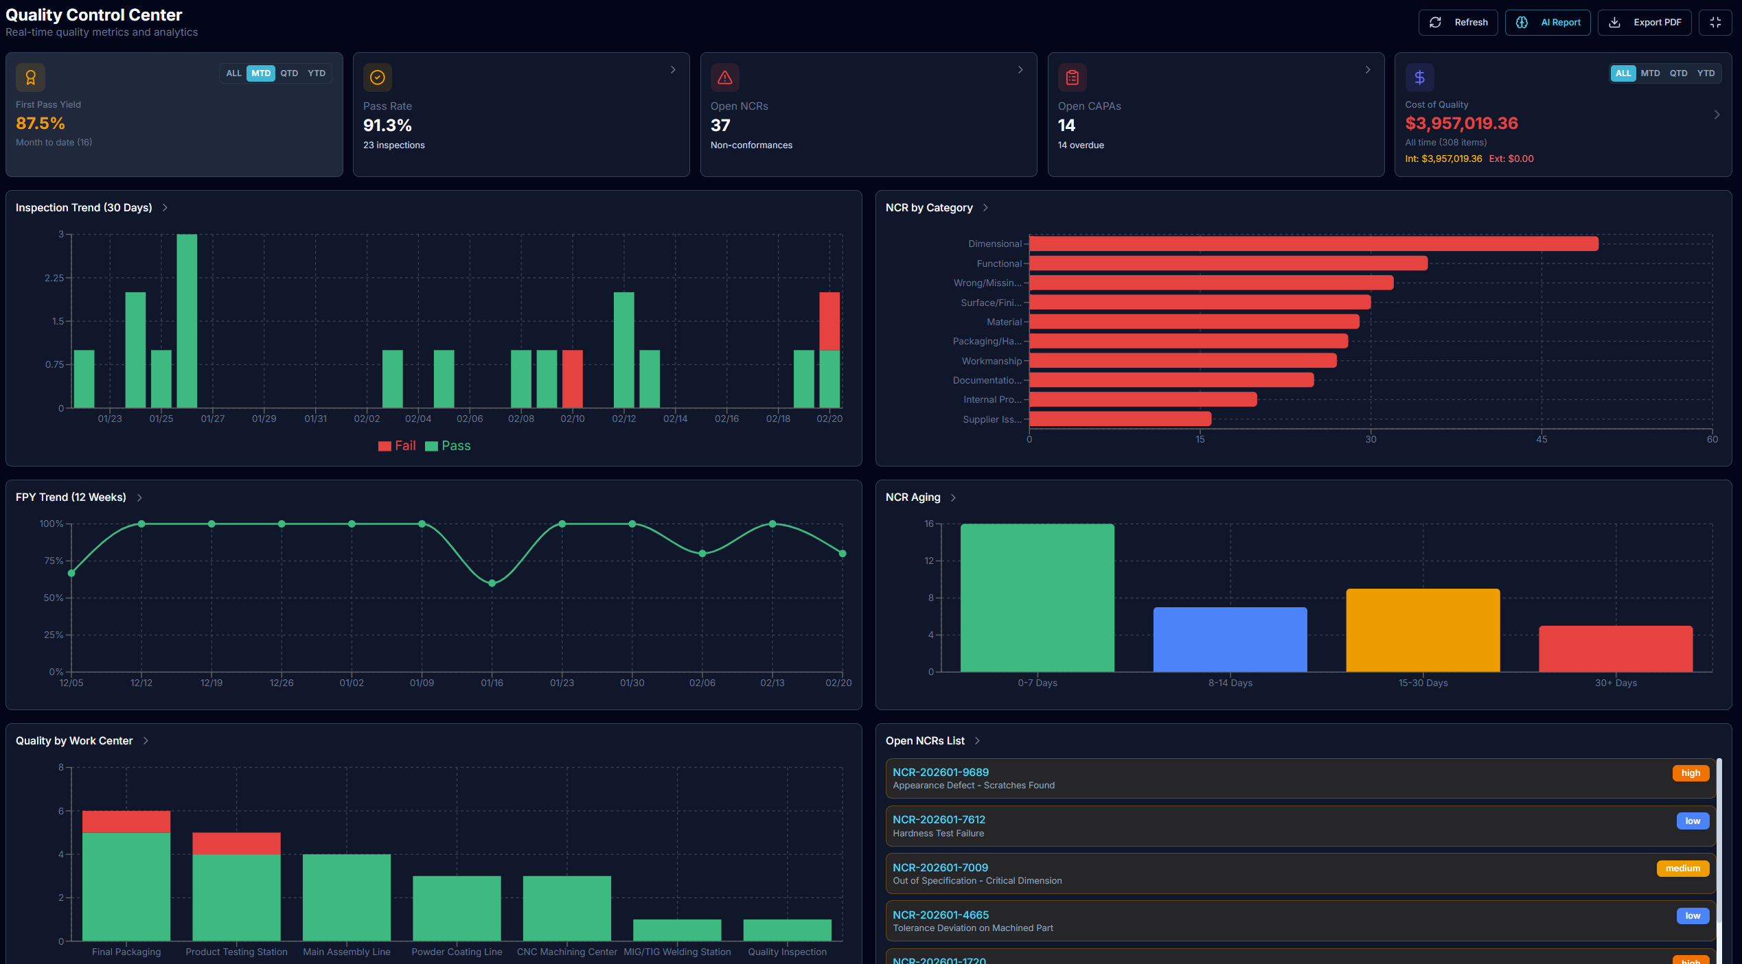Click the fullscreen collapse icon at top right
The image size is (1742, 964).
(x=1715, y=23)
